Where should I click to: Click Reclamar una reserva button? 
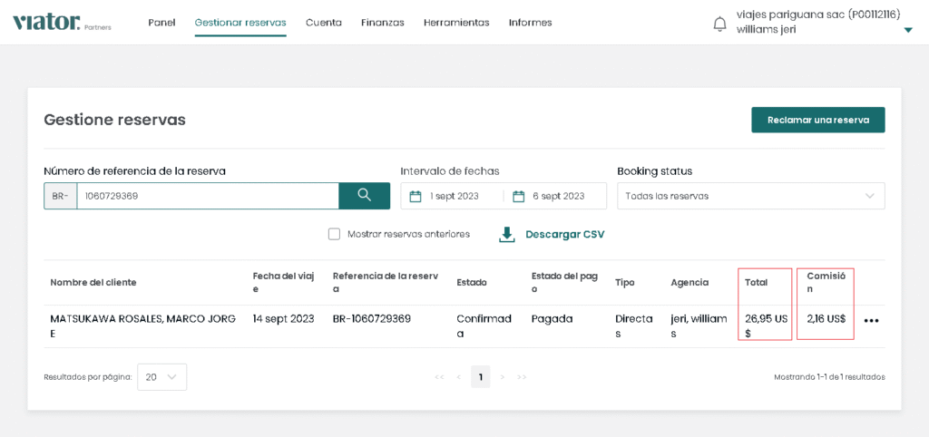coord(818,120)
